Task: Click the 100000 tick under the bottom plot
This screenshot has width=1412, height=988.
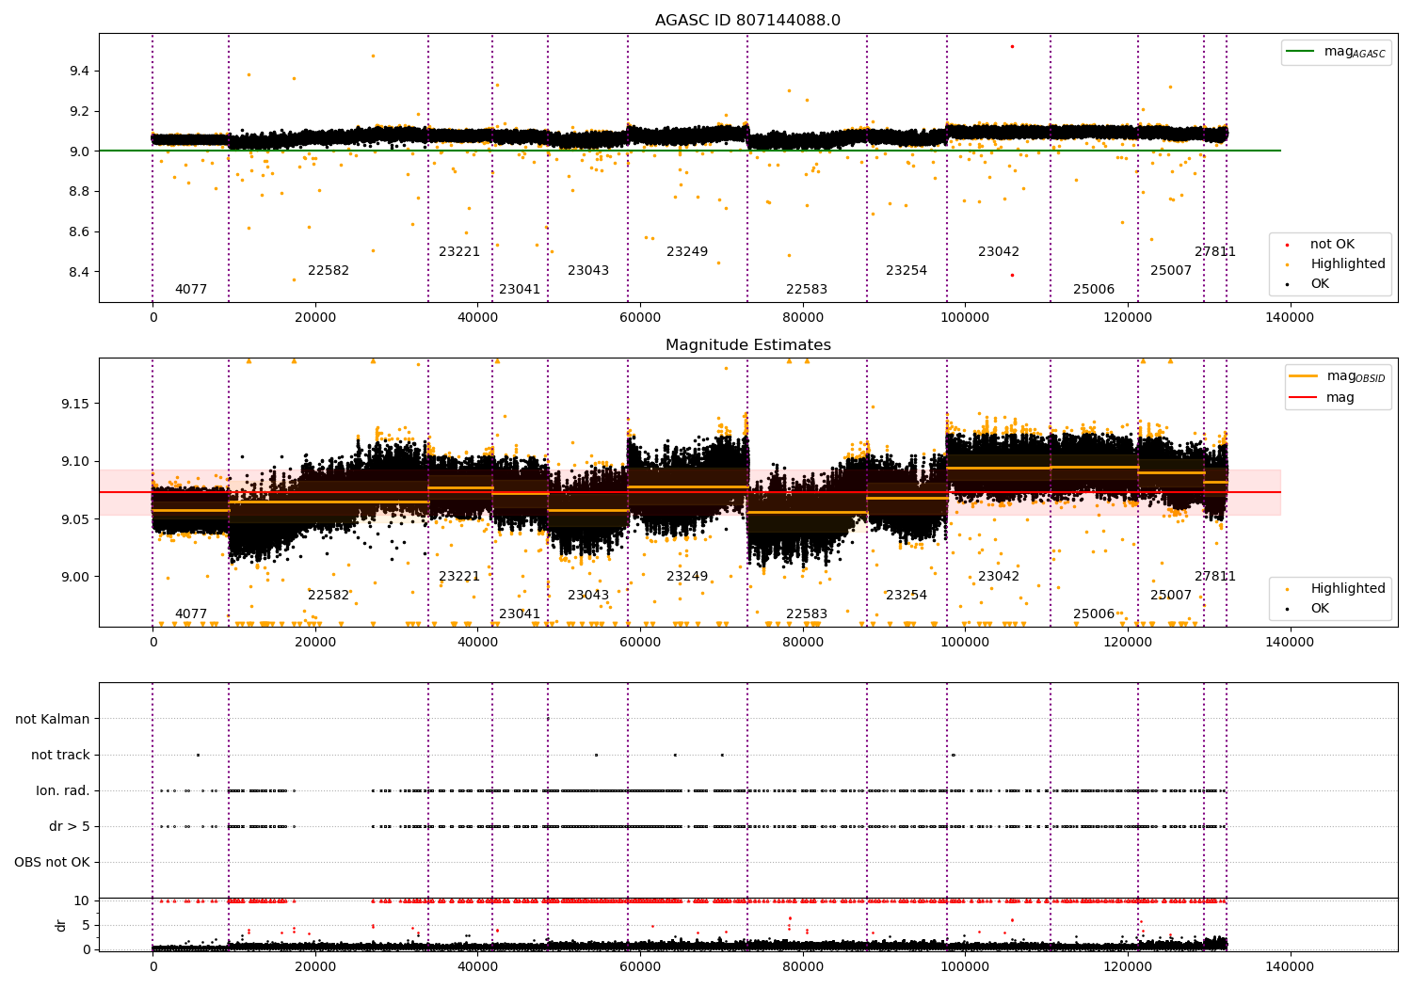Action: point(966,967)
